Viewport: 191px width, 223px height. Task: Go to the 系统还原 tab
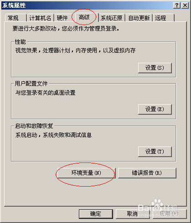coord(112,18)
